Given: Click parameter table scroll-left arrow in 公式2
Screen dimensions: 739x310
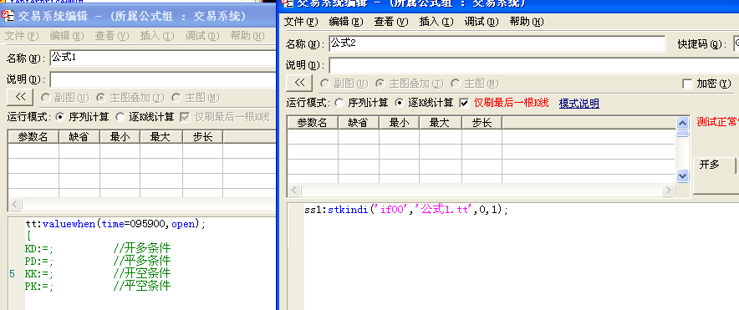Looking at the screenshot, I should tap(293, 190).
